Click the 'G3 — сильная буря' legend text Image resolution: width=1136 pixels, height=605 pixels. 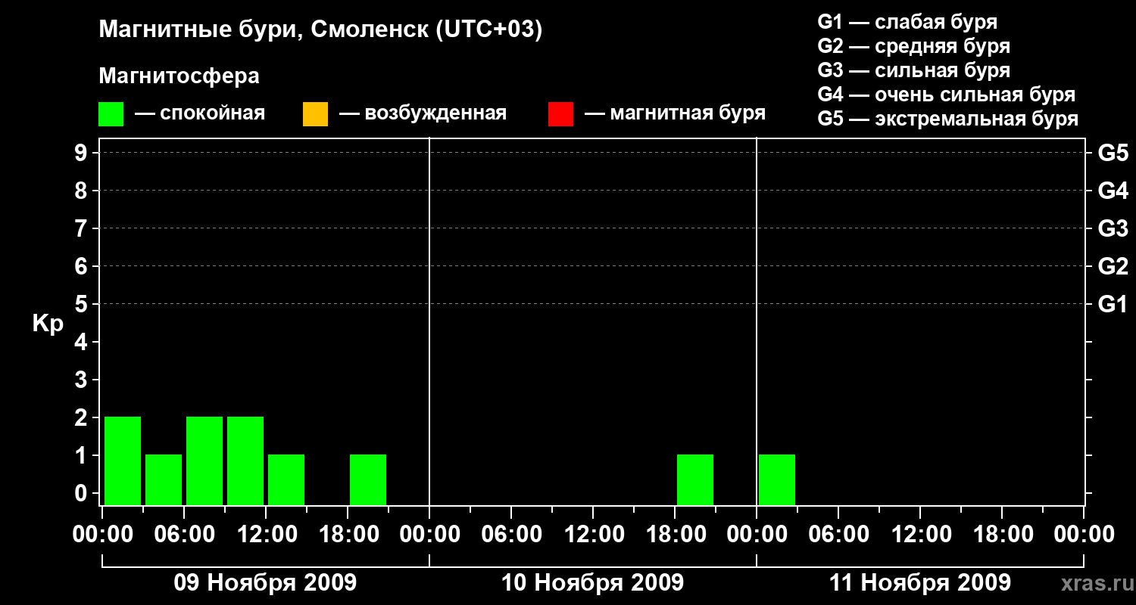coord(914,70)
